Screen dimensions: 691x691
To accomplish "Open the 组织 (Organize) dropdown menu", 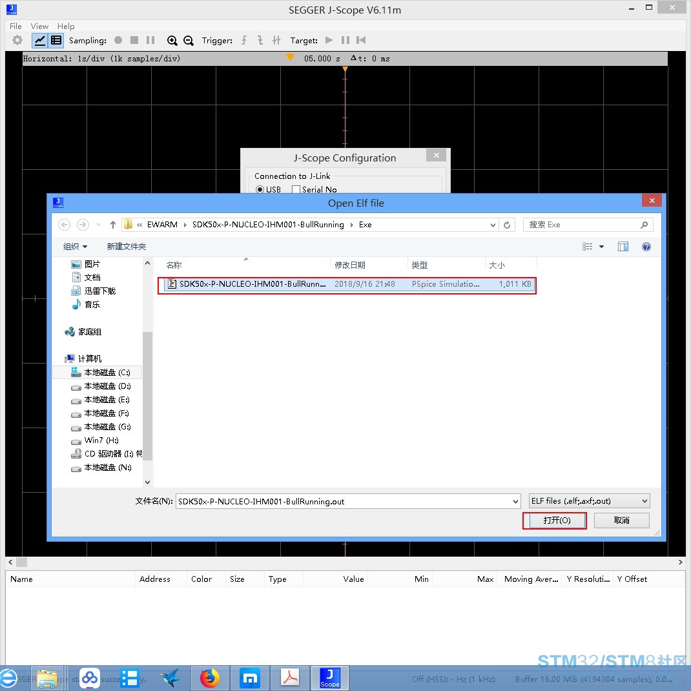I will pyautogui.click(x=76, y=247).
